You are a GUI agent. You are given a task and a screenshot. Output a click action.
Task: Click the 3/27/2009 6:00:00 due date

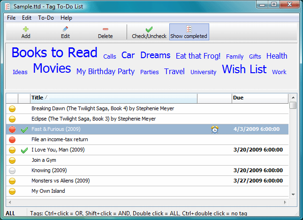[x=258, y=181]
